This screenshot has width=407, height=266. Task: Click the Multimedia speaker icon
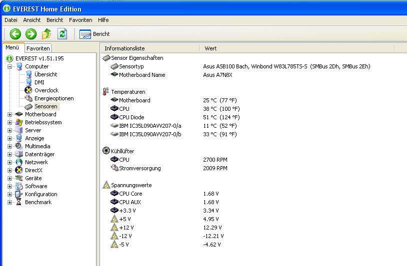pos(19,146)
